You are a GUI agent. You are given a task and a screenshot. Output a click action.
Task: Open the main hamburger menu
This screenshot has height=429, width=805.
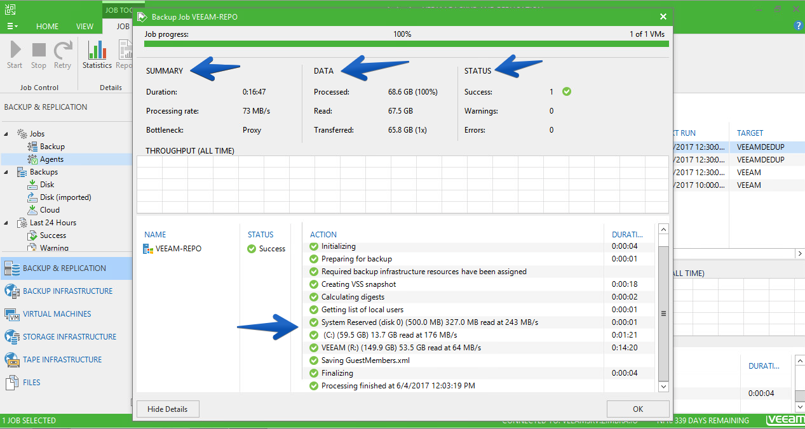pos(12,27)
